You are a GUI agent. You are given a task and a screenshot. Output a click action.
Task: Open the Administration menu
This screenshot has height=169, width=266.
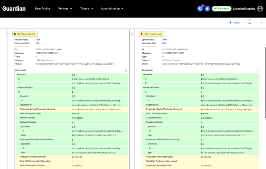pos(112,9)
